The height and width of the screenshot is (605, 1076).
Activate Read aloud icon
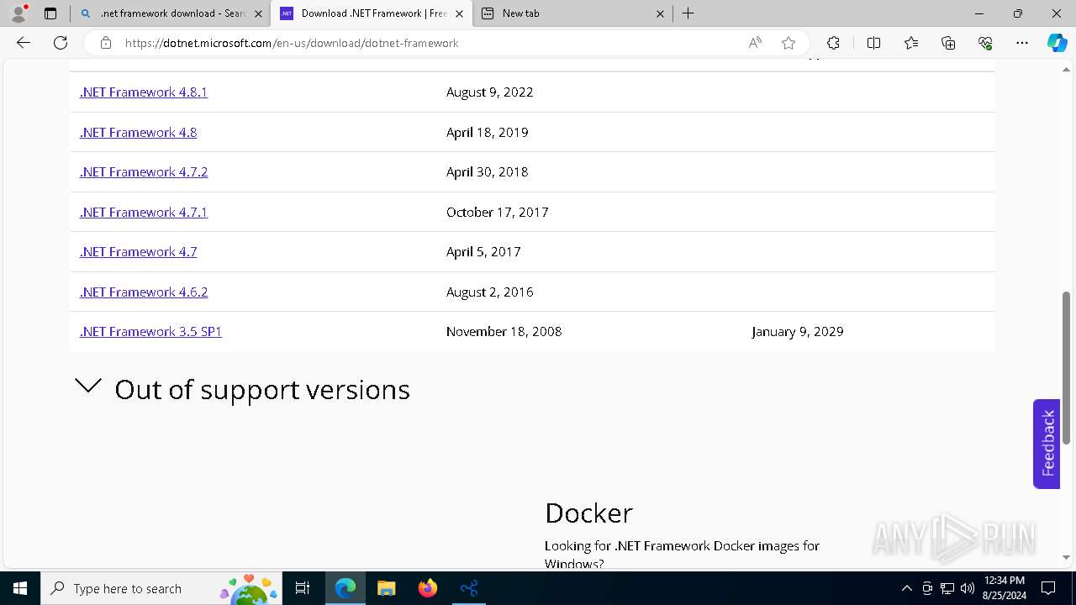click(x=755, y=43)
